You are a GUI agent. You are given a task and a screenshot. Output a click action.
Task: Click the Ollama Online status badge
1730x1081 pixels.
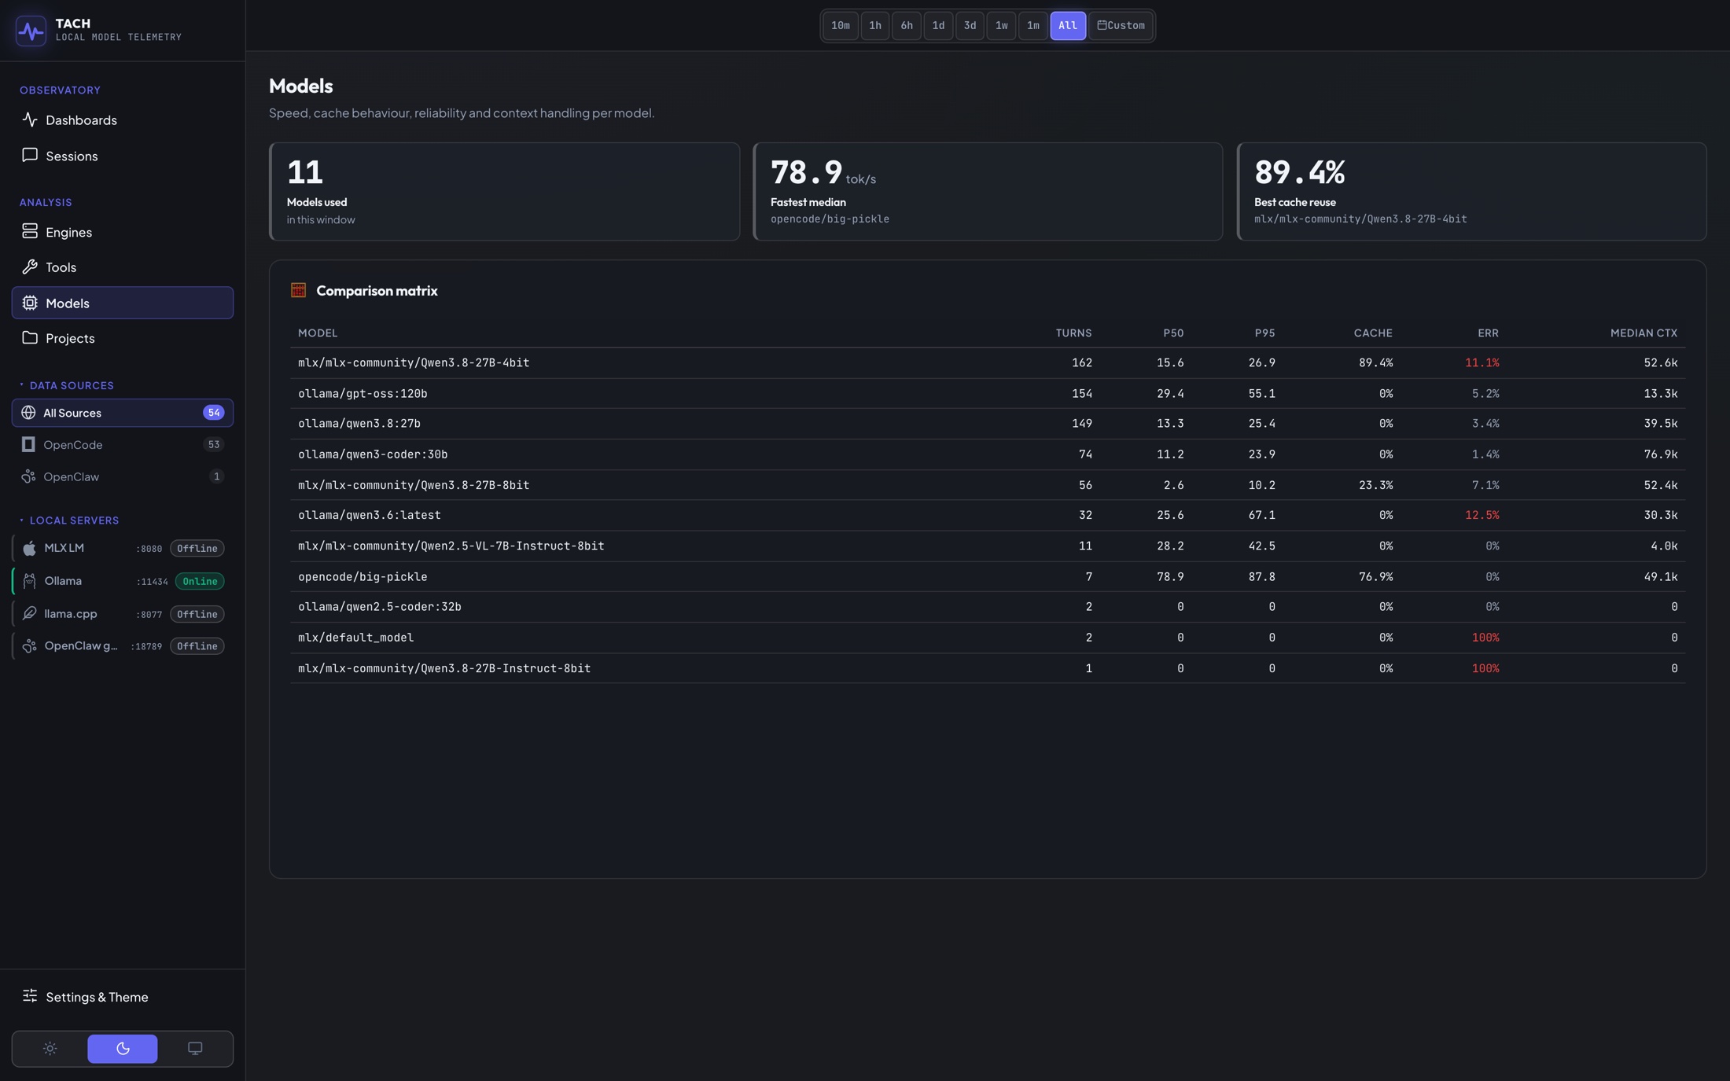[x=200, y=581]
